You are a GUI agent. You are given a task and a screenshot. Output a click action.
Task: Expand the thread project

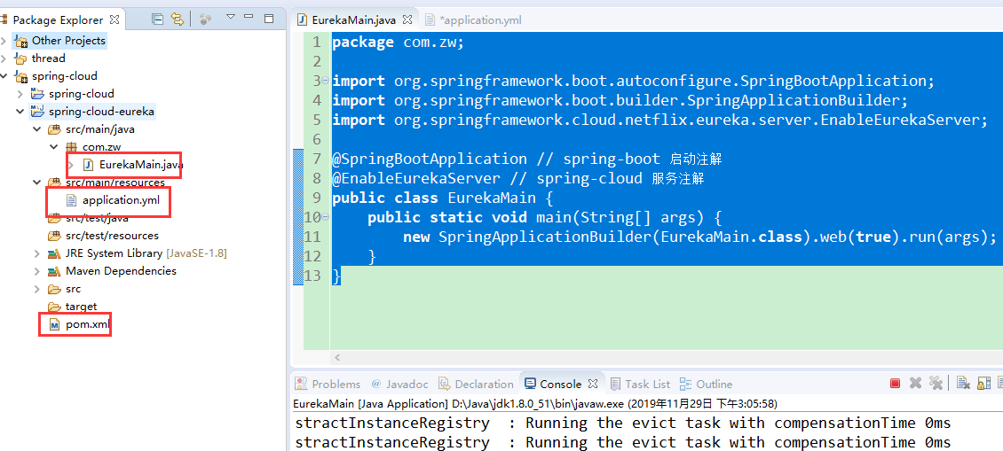point(4,58)
